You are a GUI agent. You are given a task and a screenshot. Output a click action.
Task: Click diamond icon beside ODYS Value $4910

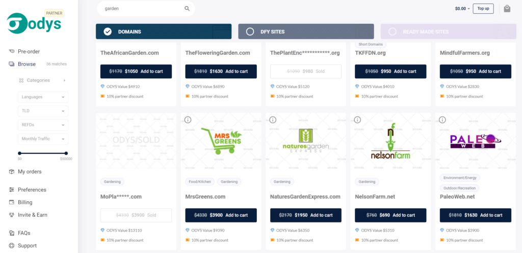[102, 86]
